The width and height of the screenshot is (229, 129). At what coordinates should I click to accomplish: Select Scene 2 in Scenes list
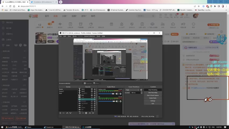(x=68, y=91)
